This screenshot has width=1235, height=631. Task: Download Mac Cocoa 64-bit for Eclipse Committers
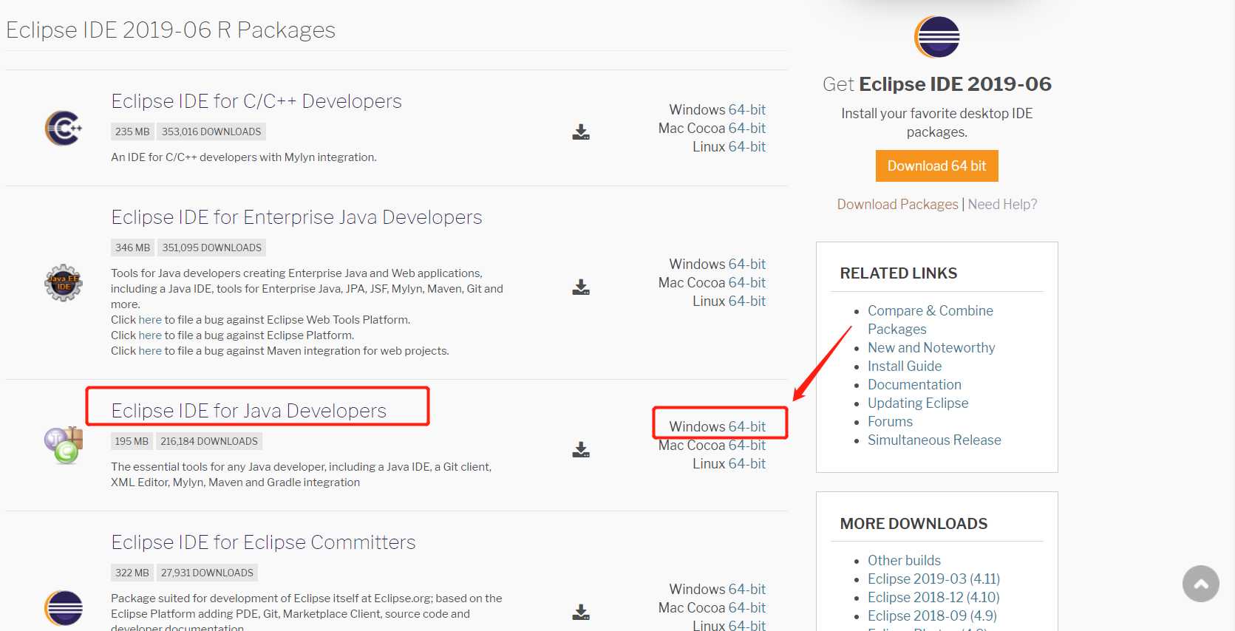pos(747,607)
